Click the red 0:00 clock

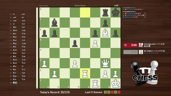[131, 45]
